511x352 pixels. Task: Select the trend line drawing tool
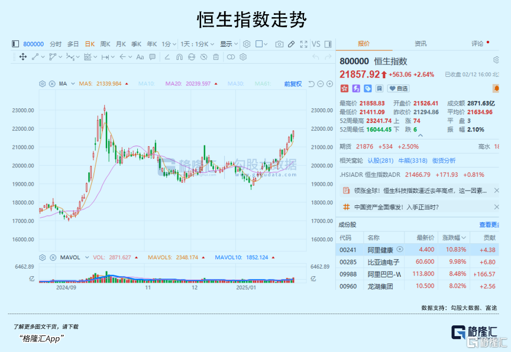click(35, 57)
